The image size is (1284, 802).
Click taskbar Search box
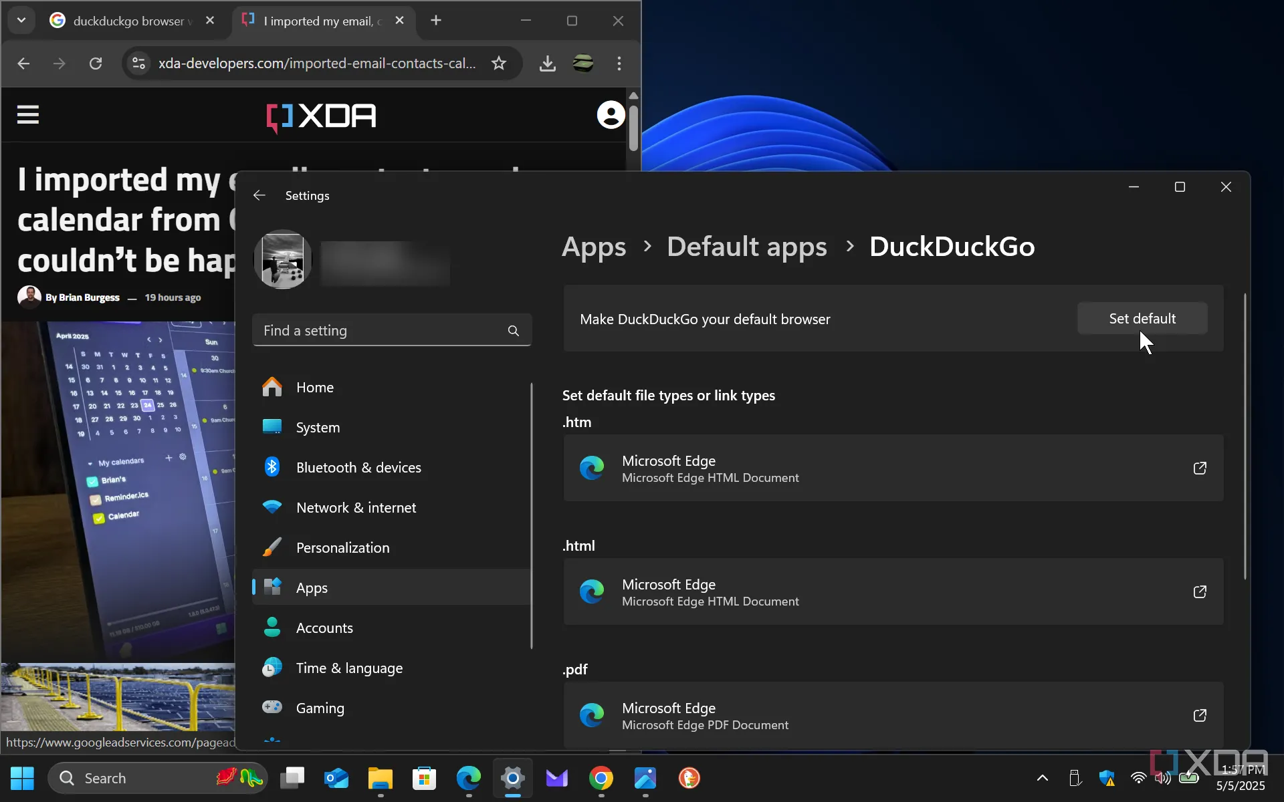158,778
